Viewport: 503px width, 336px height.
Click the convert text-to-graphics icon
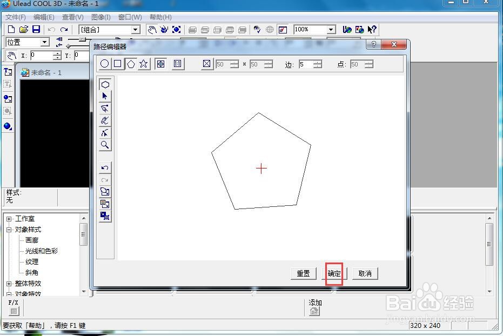[x=105, y=204]
